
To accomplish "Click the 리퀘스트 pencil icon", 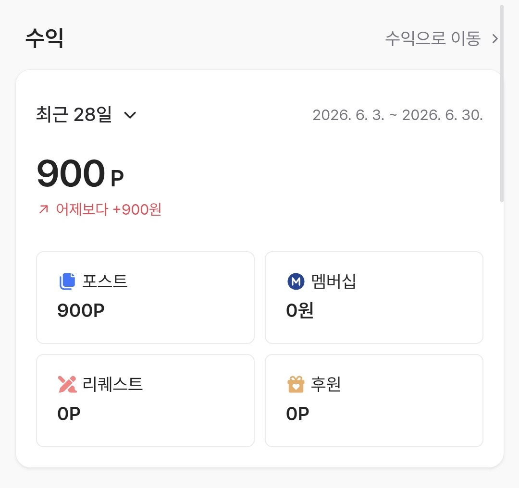I will click(68, 384).
